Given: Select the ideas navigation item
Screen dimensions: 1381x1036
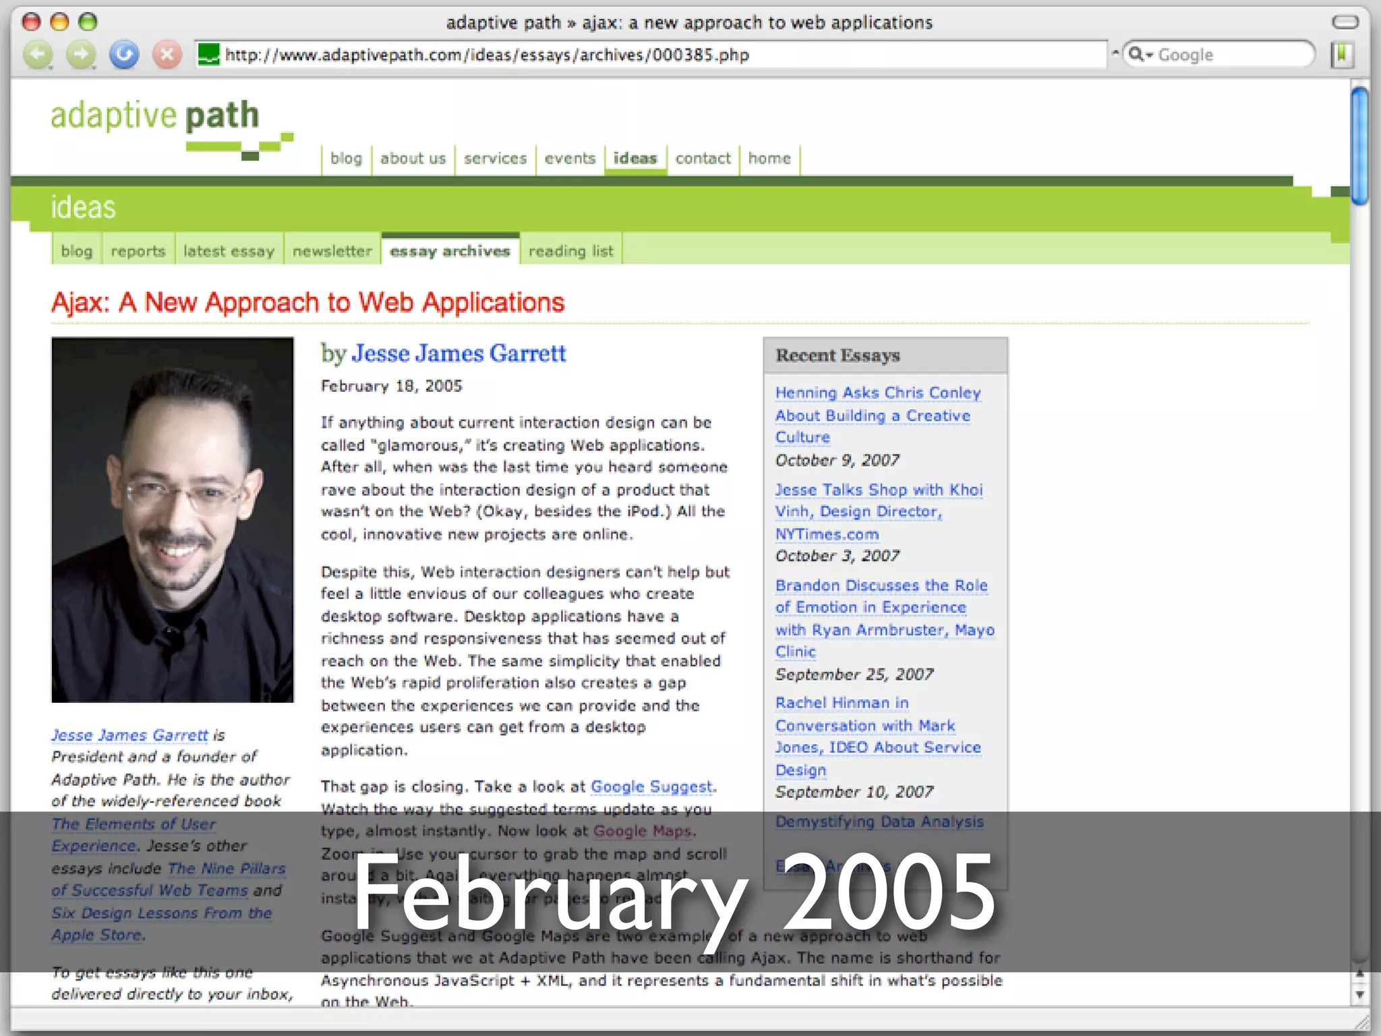Looking at the screenshot, I should (635, 159).
